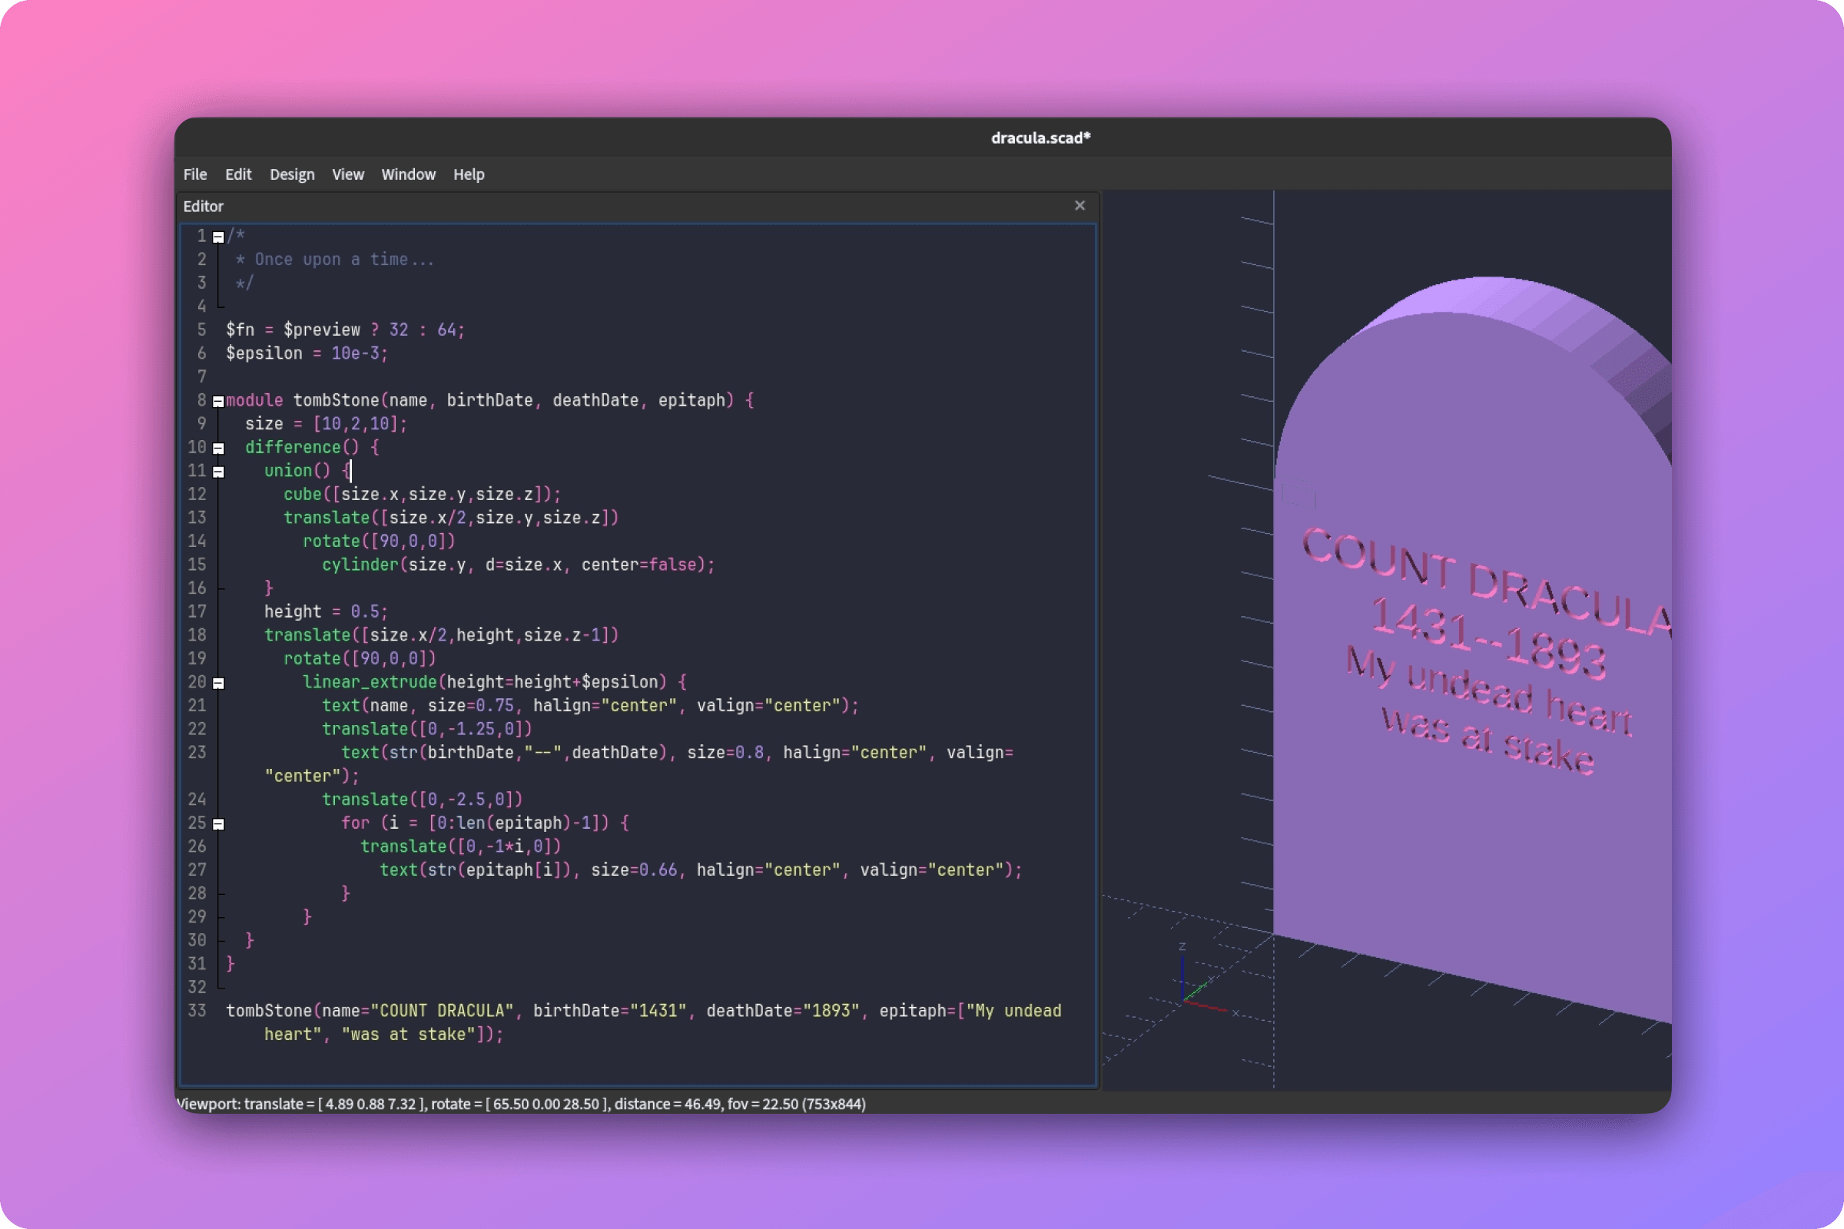Image resolution: width=1844 pixels, height=1229 pixels.
Task: Collapse the difference() block fold marker
Action: click(218, 448)
